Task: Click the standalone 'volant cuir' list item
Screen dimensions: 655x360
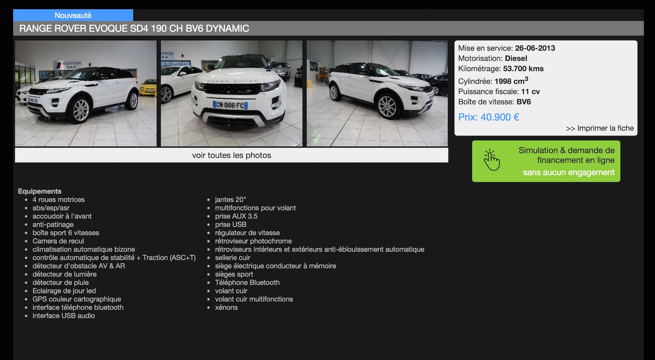Action: [x=231, y=291]
